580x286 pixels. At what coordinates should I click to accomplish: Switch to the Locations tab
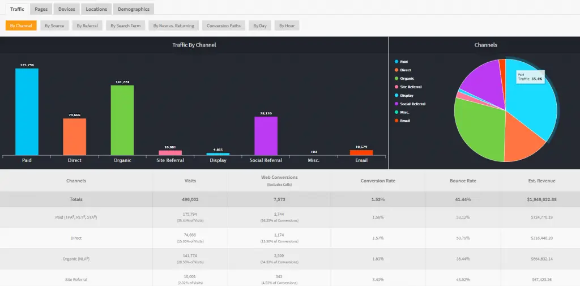pos(96,9)
